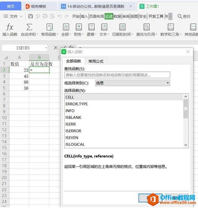The width and height of the screenshot is (198, 208).
Task: Go to the 首页 home tab
Action: (x=11, y=6)
